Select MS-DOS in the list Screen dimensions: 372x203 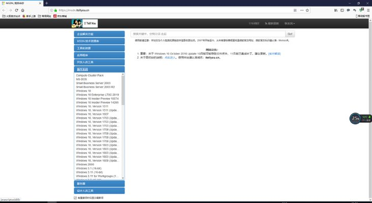(x=81, y=79)
